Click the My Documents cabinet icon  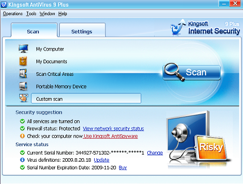pos(23,61)
